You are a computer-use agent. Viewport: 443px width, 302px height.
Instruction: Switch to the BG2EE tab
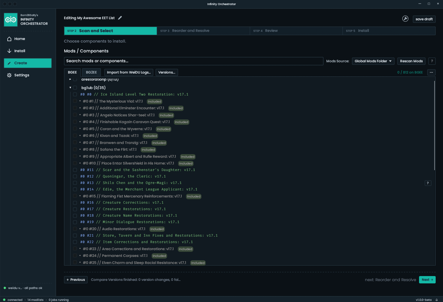[91, 72]
